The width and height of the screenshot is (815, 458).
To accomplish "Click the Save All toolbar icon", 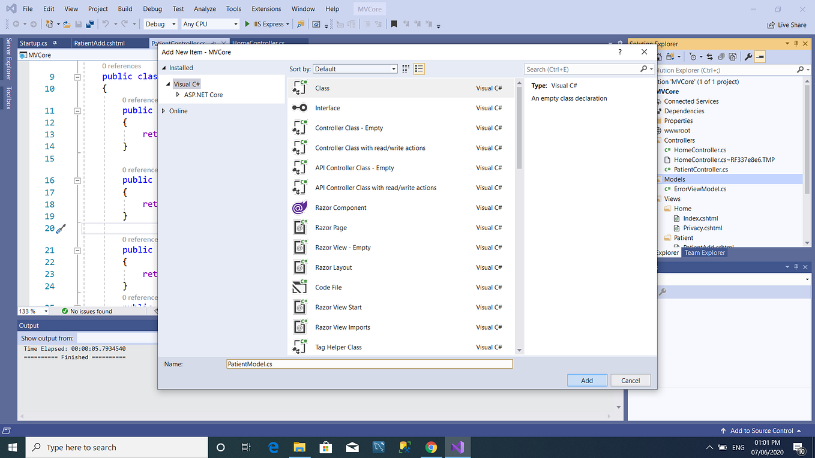I will click(x=90, y=24).
